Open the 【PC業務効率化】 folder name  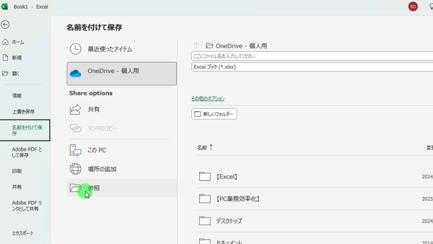coord(238,199)
